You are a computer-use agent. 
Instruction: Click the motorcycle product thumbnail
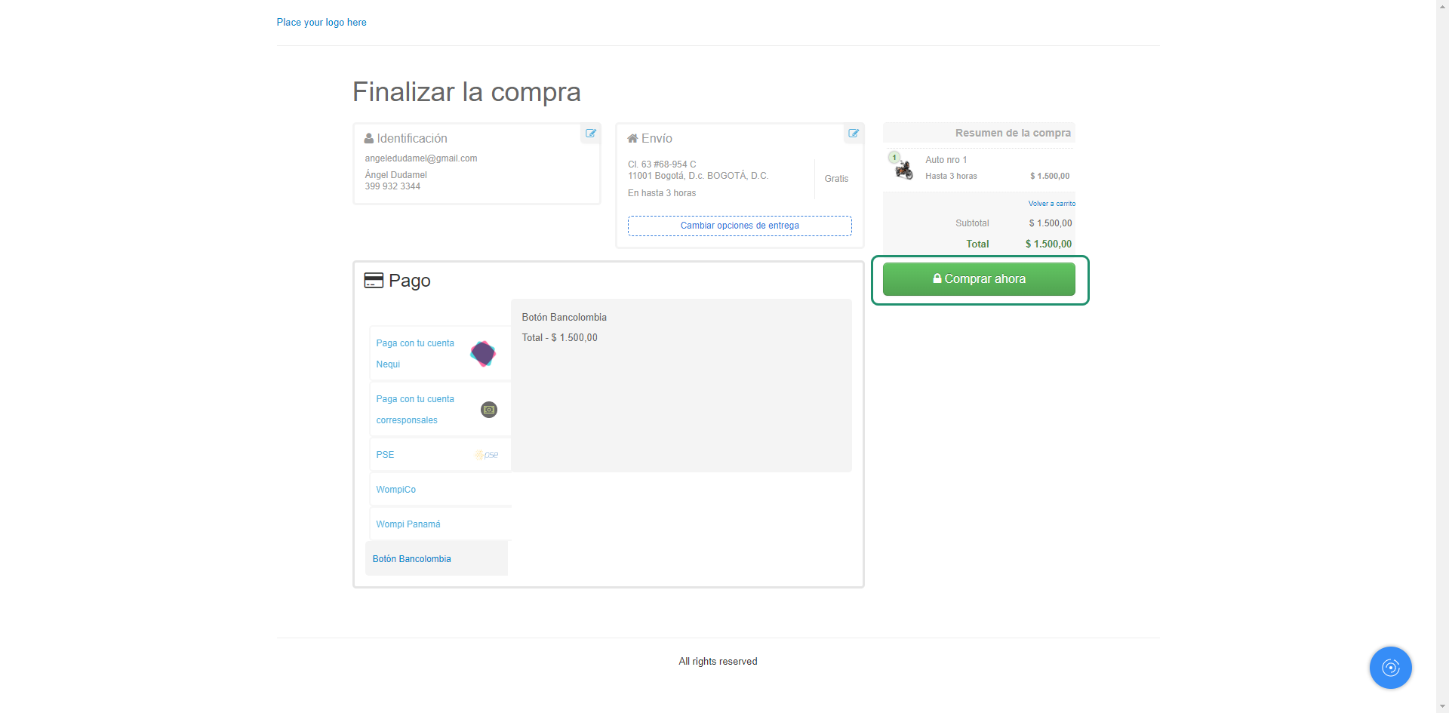903,170
